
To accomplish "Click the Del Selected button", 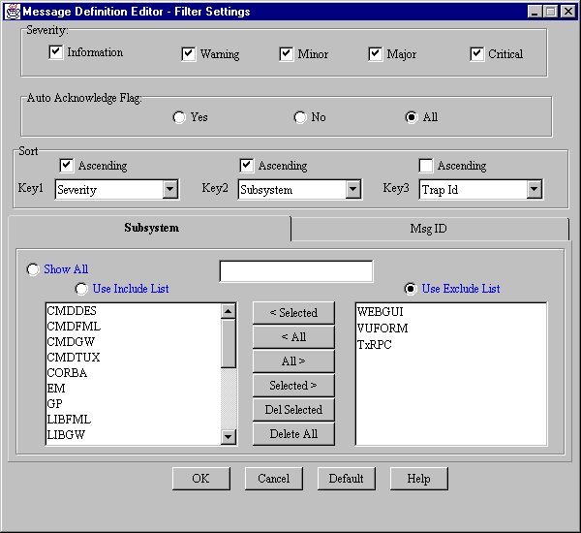I will [293, 410].
